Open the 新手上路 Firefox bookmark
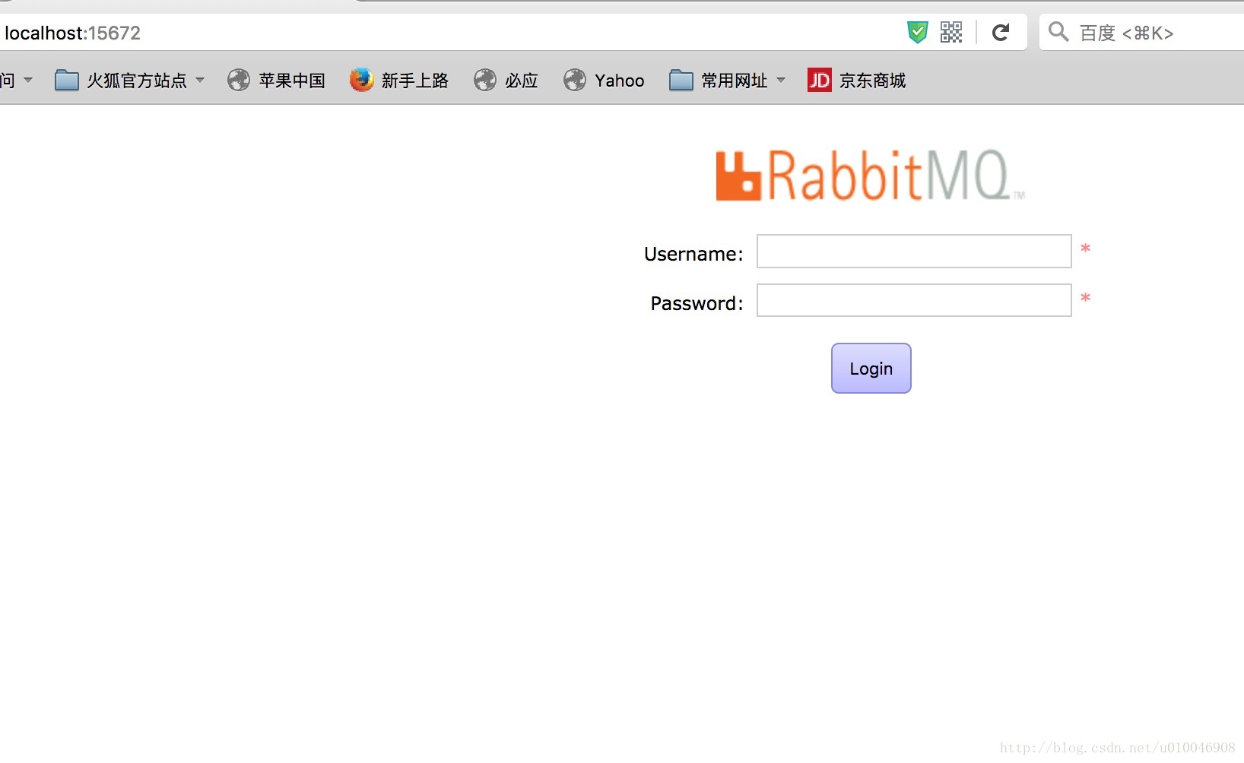 [399, 80]
